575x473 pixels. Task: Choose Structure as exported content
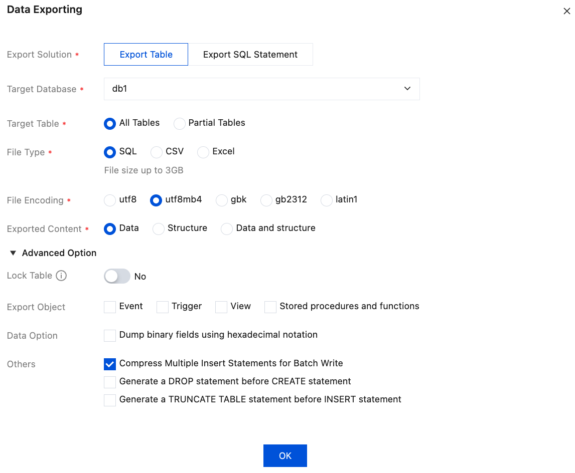159,229
